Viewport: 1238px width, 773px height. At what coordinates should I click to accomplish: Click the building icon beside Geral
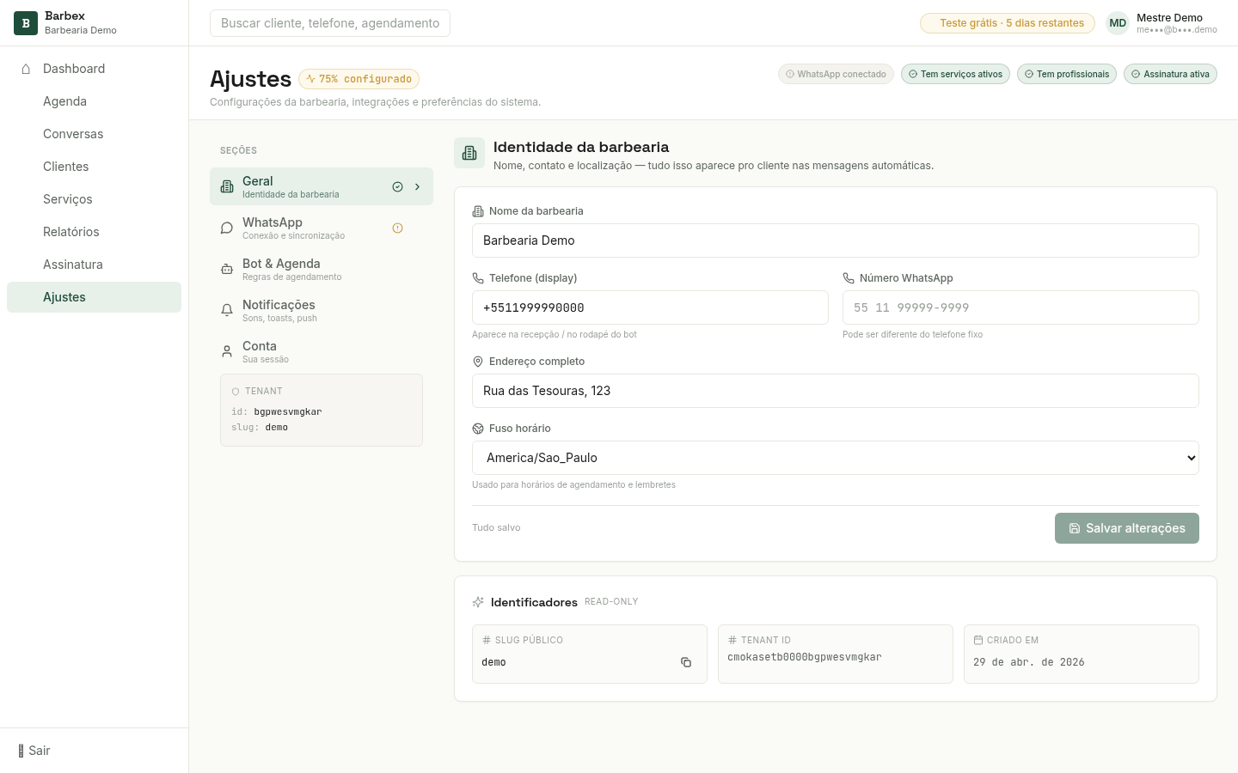[x=227, y=186]
